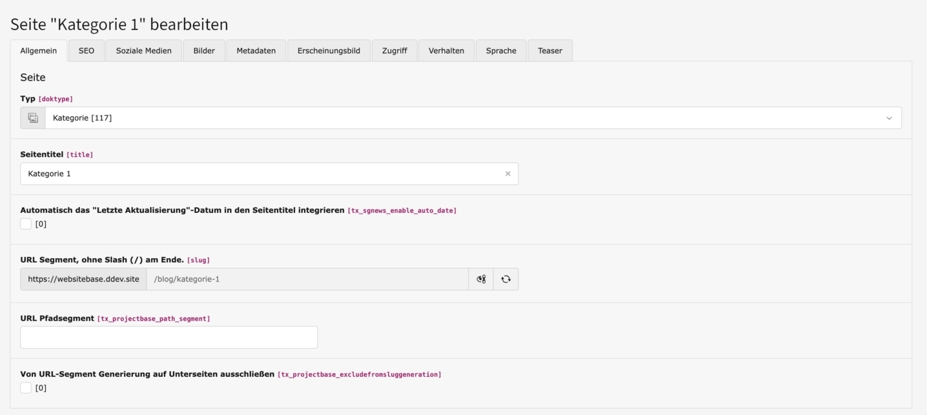Show the Erscheinungsbild tab

329,50
